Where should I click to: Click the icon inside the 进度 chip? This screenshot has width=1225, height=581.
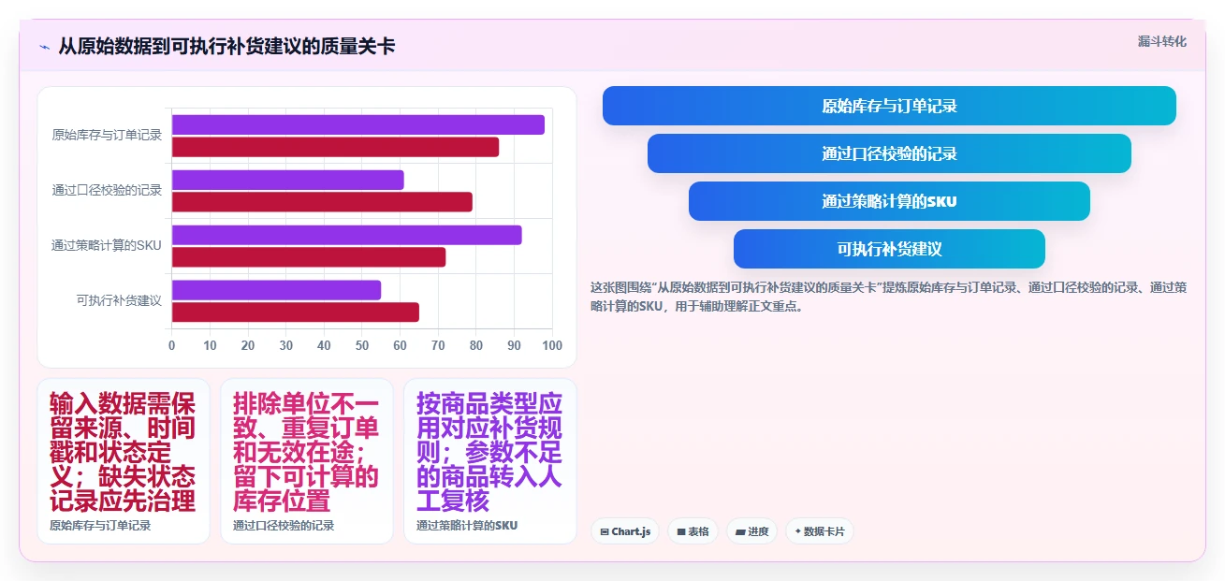point(740,531)
